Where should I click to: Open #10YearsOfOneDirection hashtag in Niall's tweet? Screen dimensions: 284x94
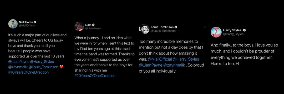tap(28, 72)
